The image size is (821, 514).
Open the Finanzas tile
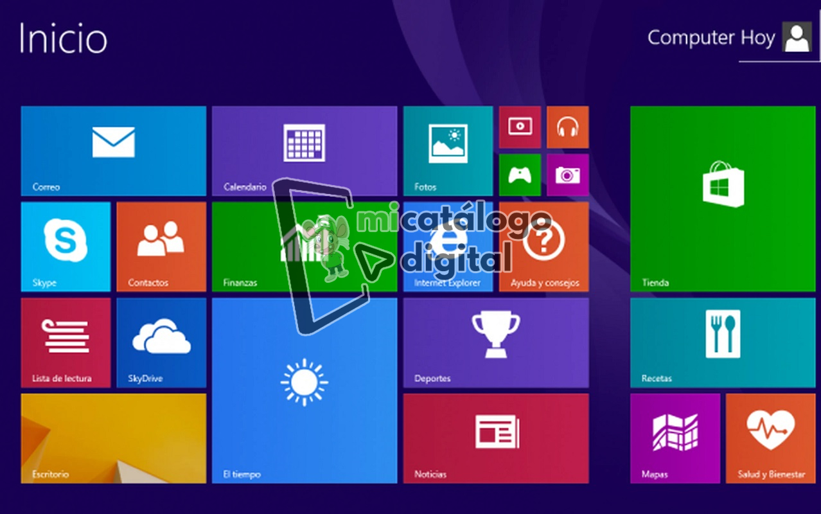click(305, 247)
